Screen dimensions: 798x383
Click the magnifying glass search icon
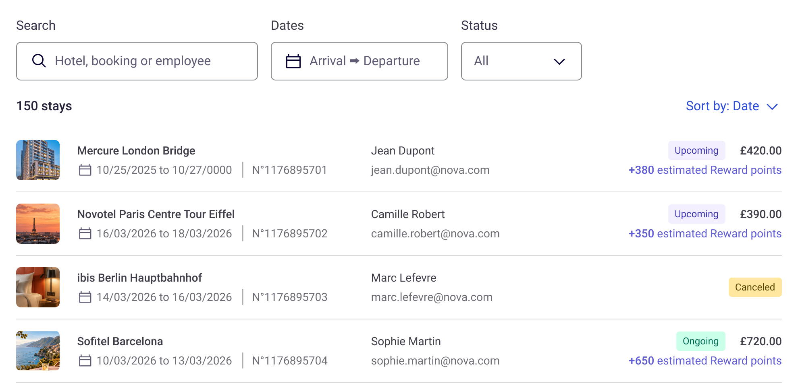click(x=39, y=61)
